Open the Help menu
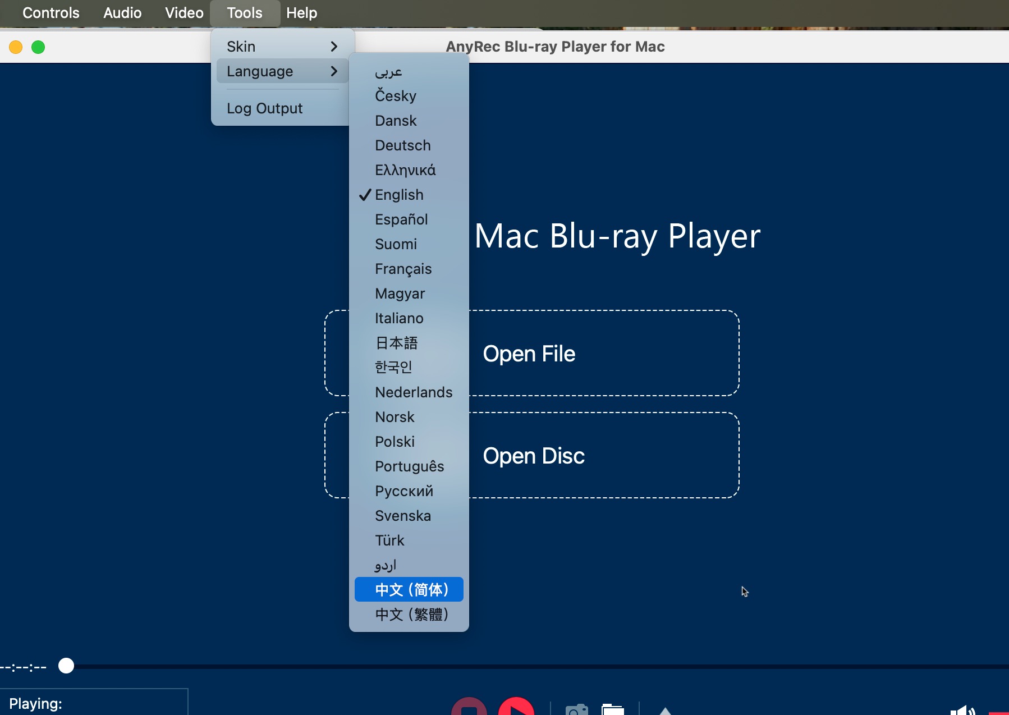Image resolution: width=1009 pixels, height=715 pixels. tap(301, 13)
